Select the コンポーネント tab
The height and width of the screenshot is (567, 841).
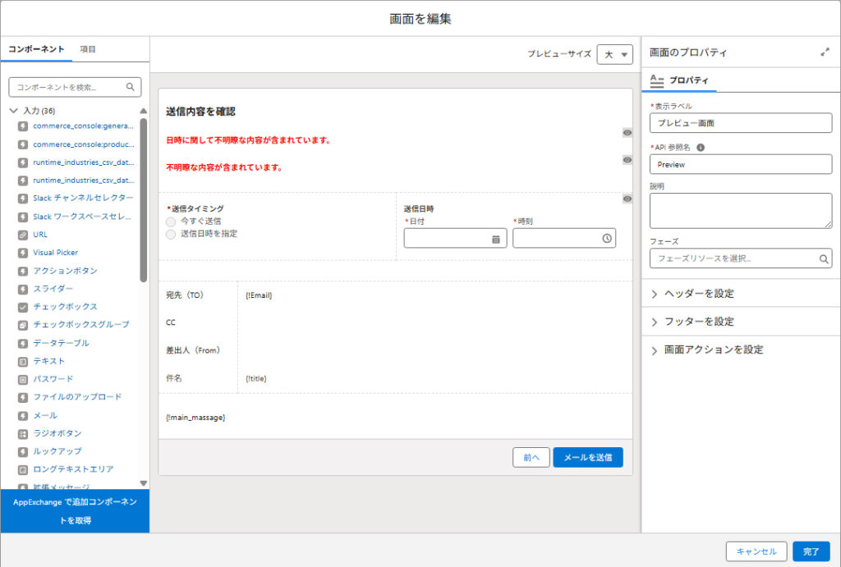click(36, 49)
